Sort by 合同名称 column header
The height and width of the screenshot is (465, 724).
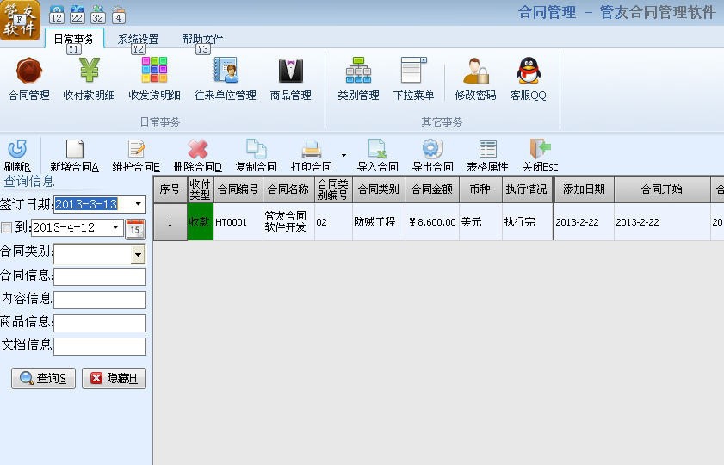[288, 189]
